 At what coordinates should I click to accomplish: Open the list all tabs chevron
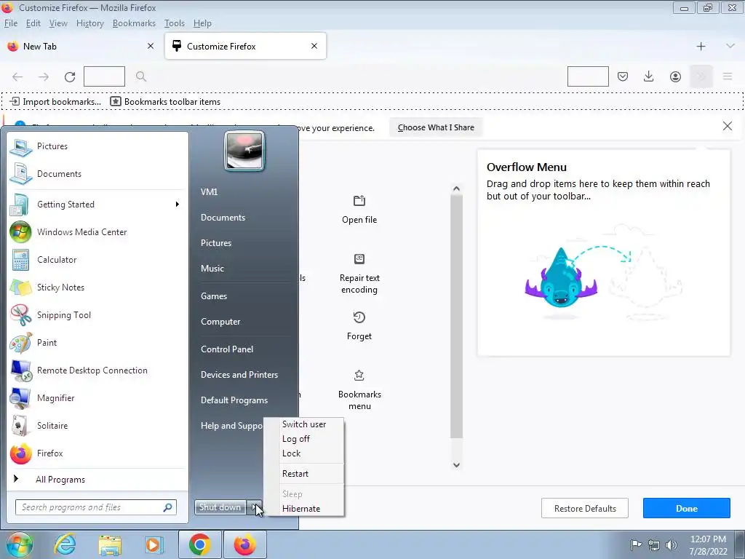pyautogui.click(x=730, y=46)
